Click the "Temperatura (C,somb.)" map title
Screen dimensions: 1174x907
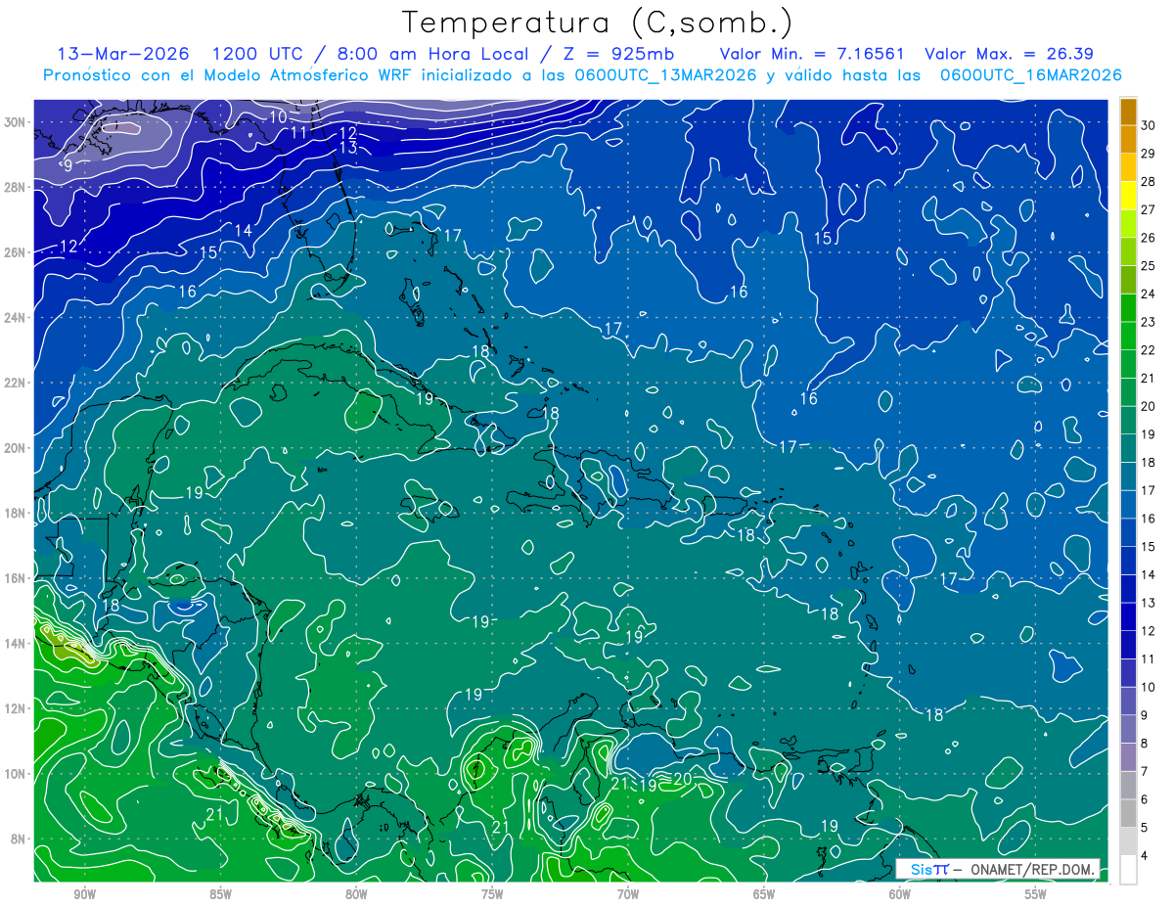[597, 23]
